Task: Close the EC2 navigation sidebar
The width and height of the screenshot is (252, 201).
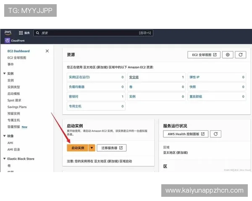Action: point(47,51)
